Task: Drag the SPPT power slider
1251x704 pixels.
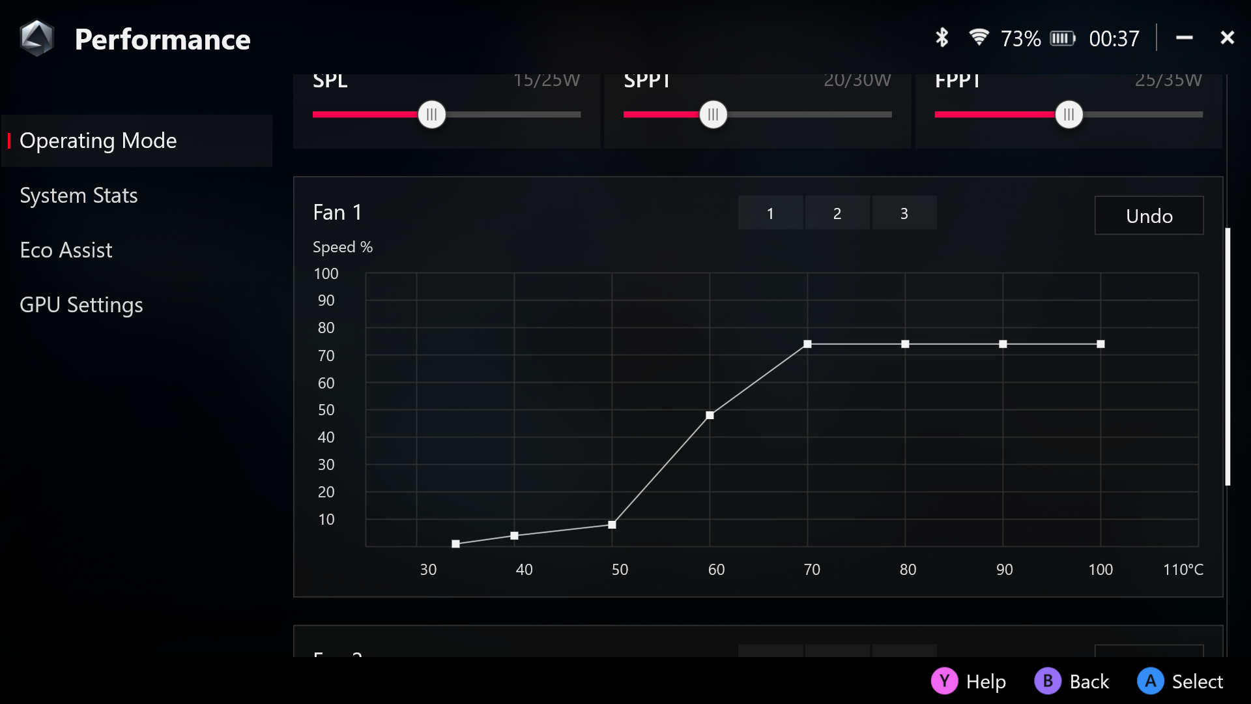Action: (713, 114)
